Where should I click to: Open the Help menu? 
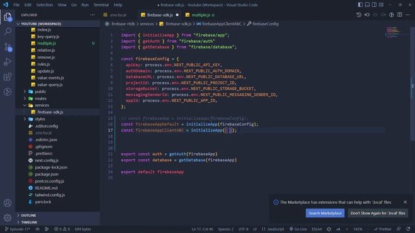[118, 5]
